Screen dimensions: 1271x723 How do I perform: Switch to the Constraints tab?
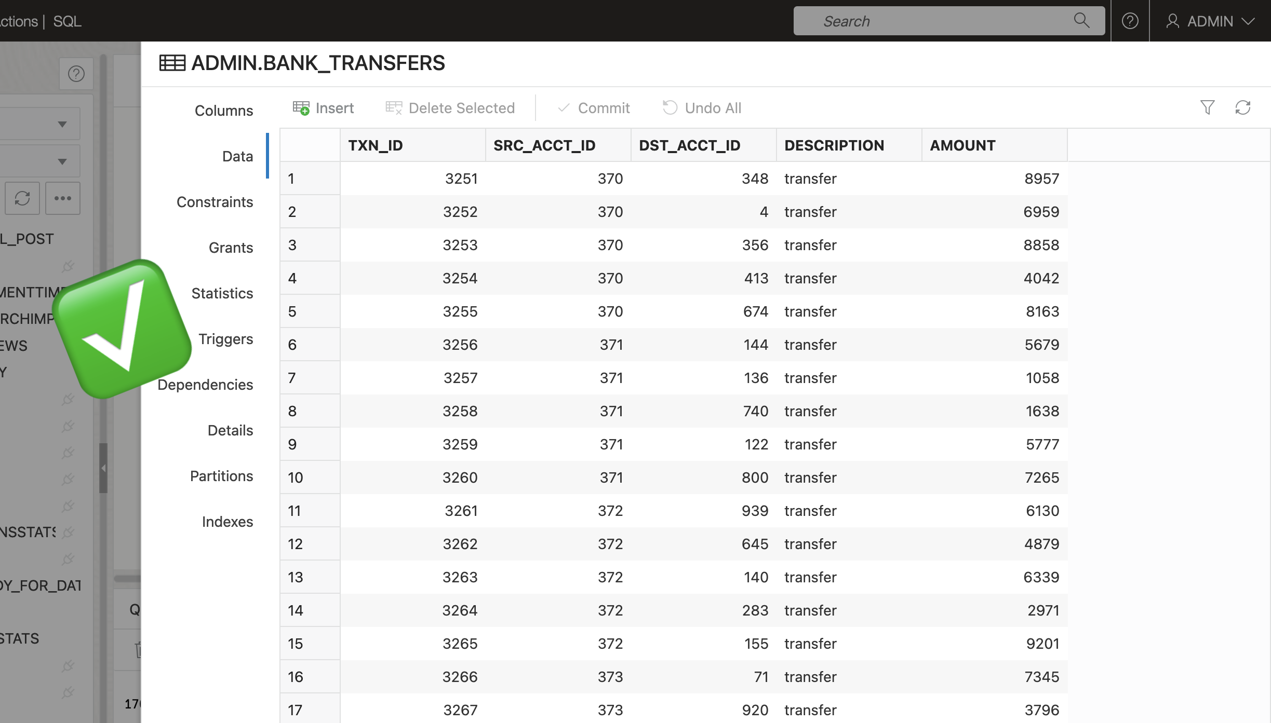(x=215, y=202)
